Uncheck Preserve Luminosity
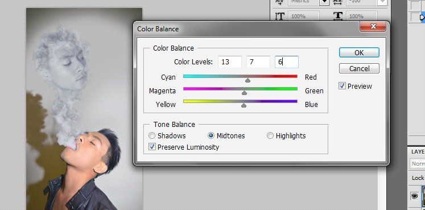This screenshot has height=210, width=425. point(152,147)
